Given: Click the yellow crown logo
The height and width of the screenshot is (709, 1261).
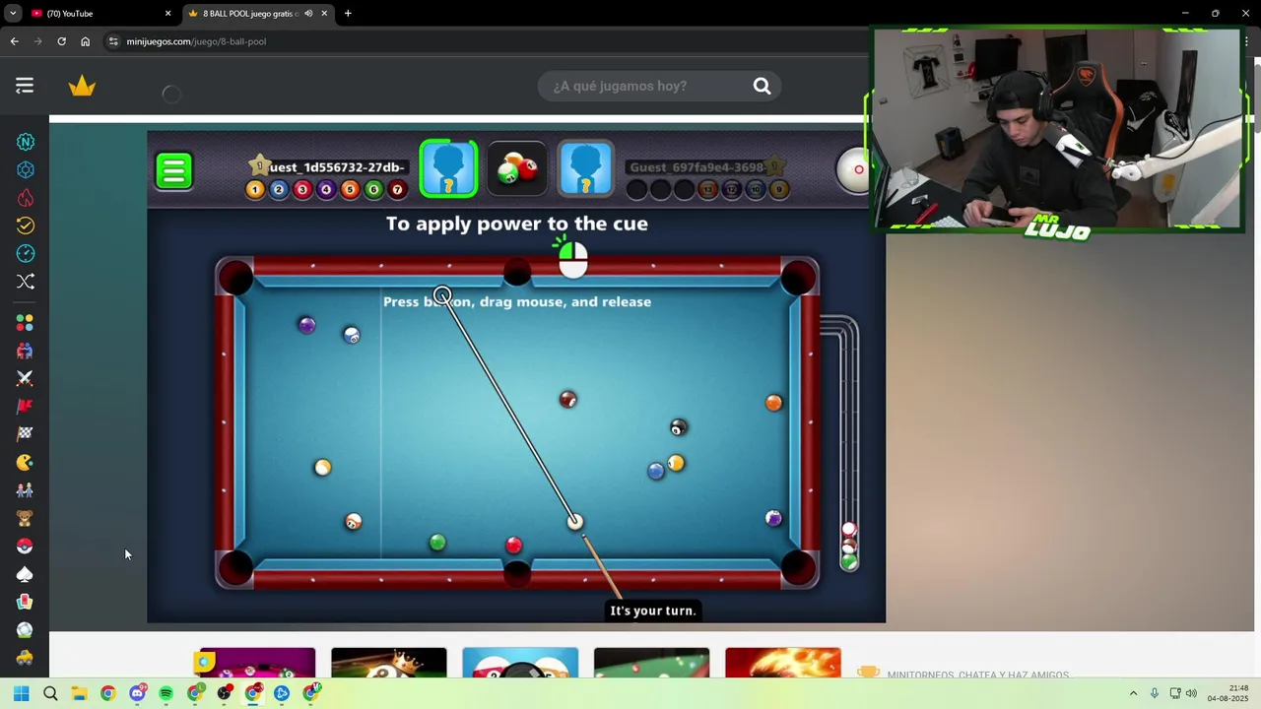Looking at the screenshot, I should (x=82, y=87).
